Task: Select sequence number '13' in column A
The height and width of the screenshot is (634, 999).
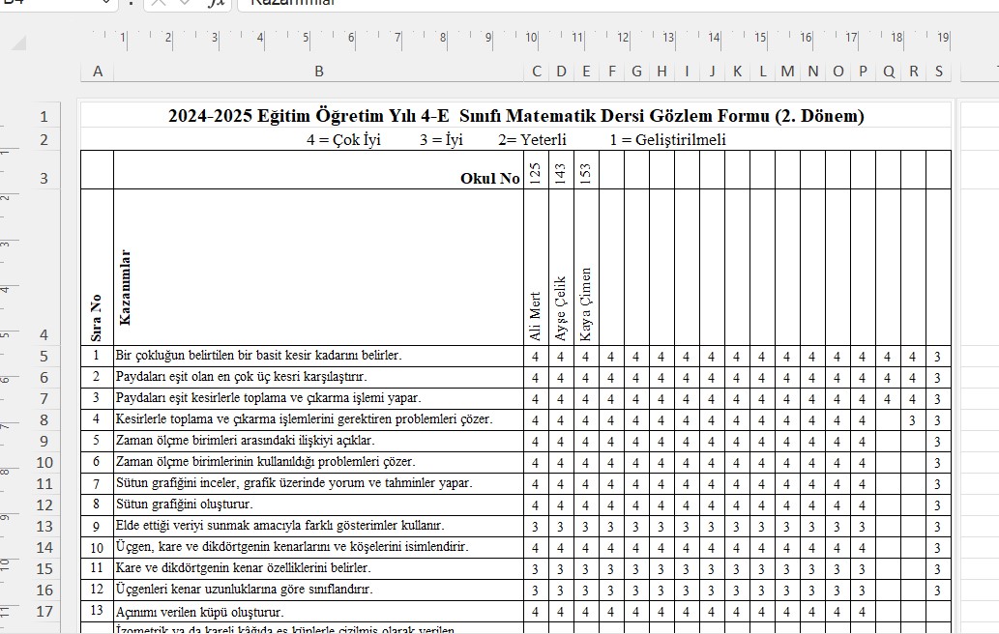Action: pyautogui.click(x=96, y=611)
